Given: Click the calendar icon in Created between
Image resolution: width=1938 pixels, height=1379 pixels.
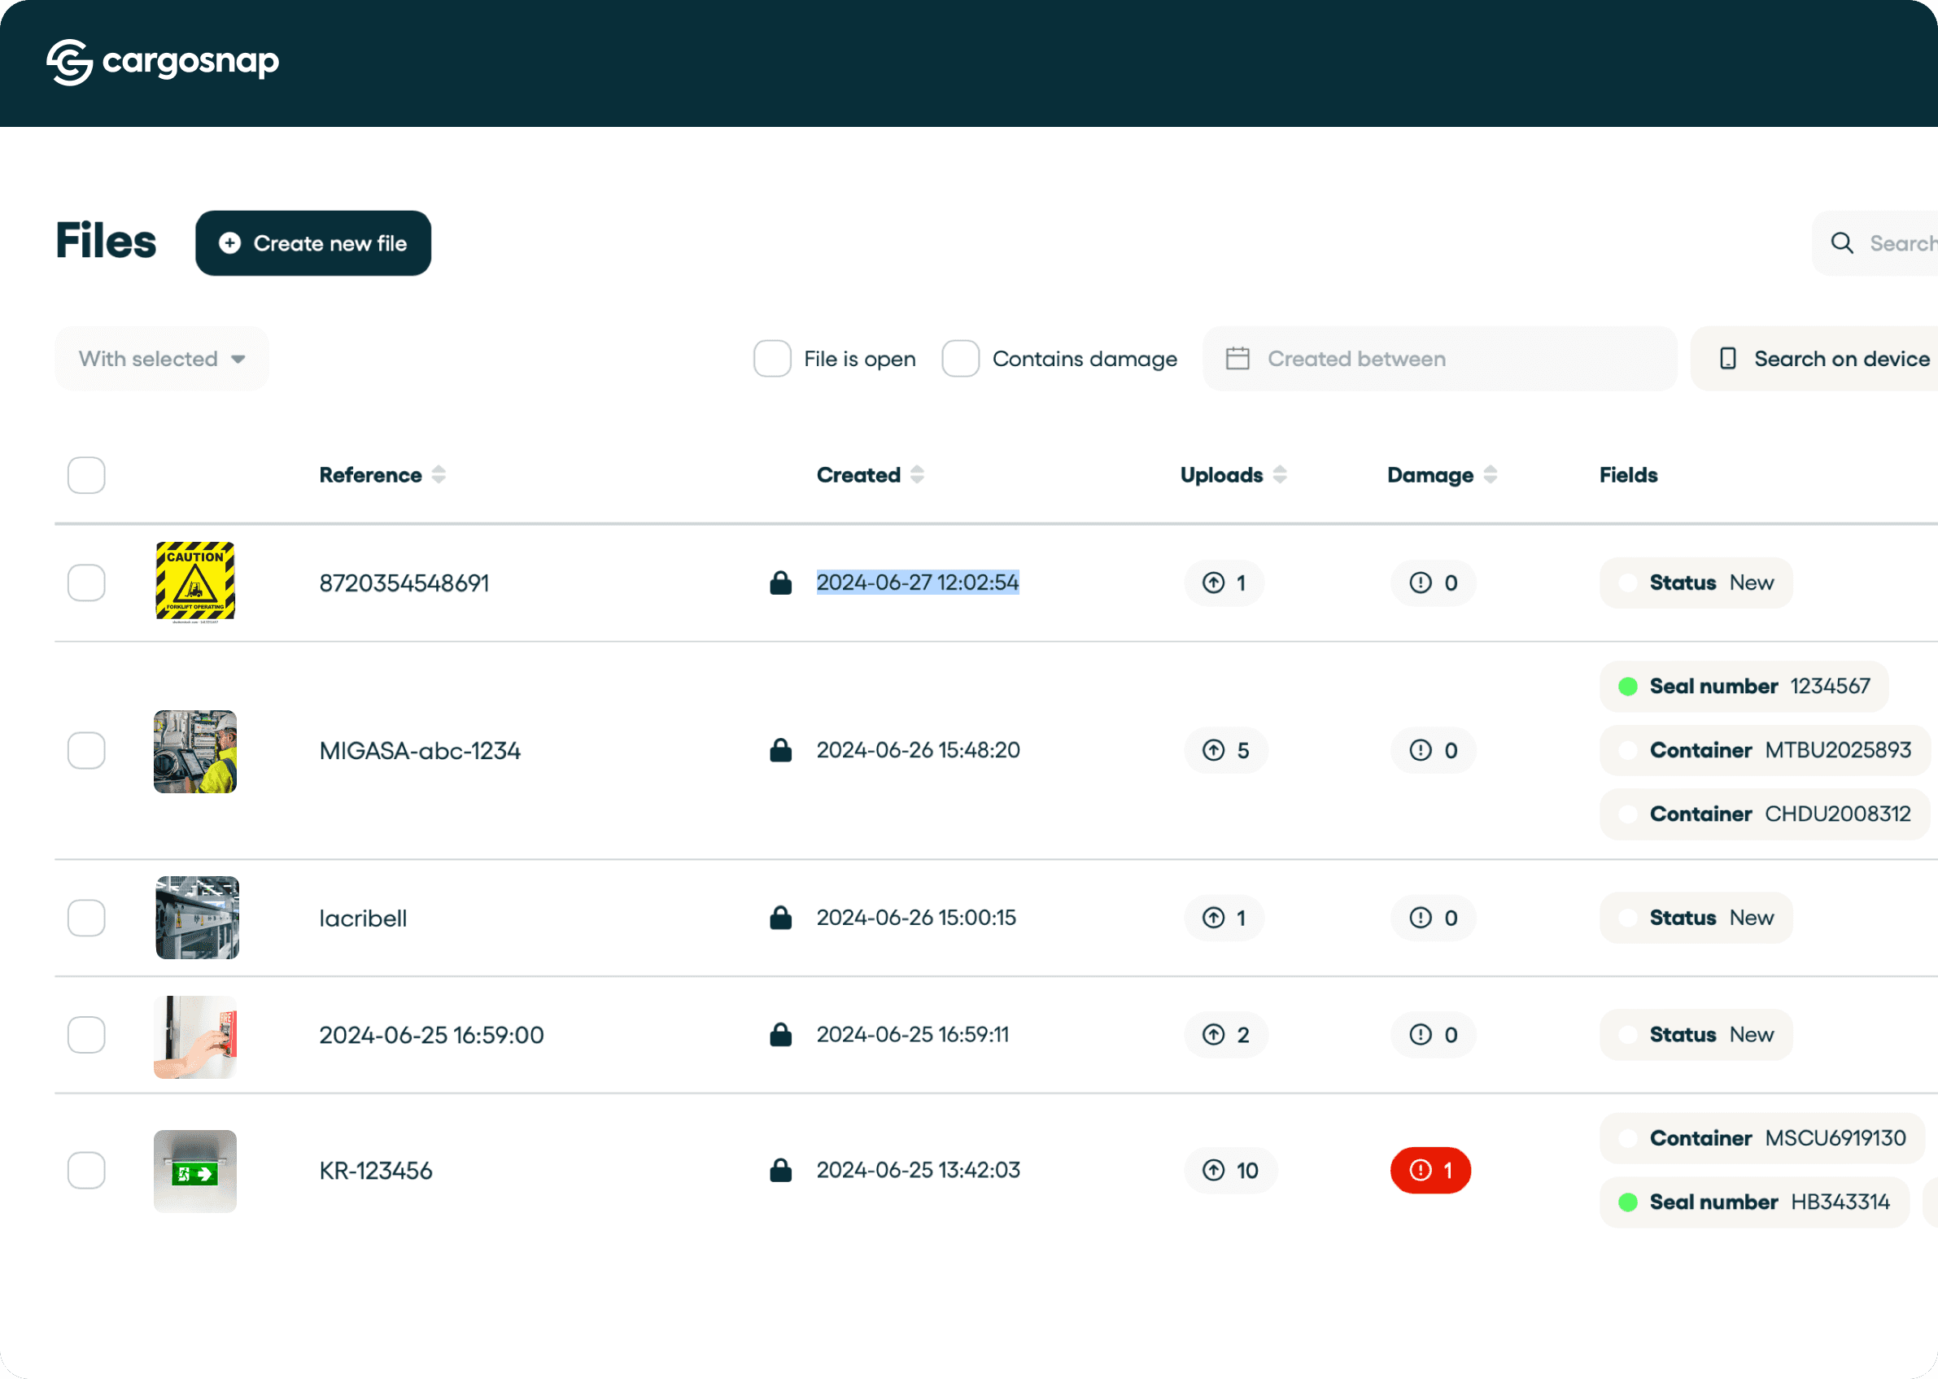Looking at the screenshot, I should (1237, 359).
